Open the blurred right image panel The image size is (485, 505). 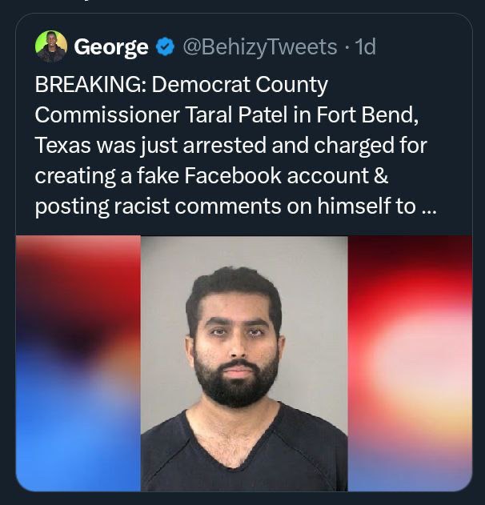point(410,363)
